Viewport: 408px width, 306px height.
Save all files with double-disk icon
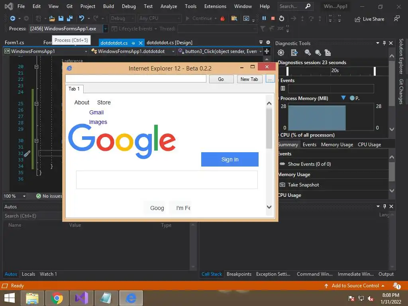(x=70, y=18)
